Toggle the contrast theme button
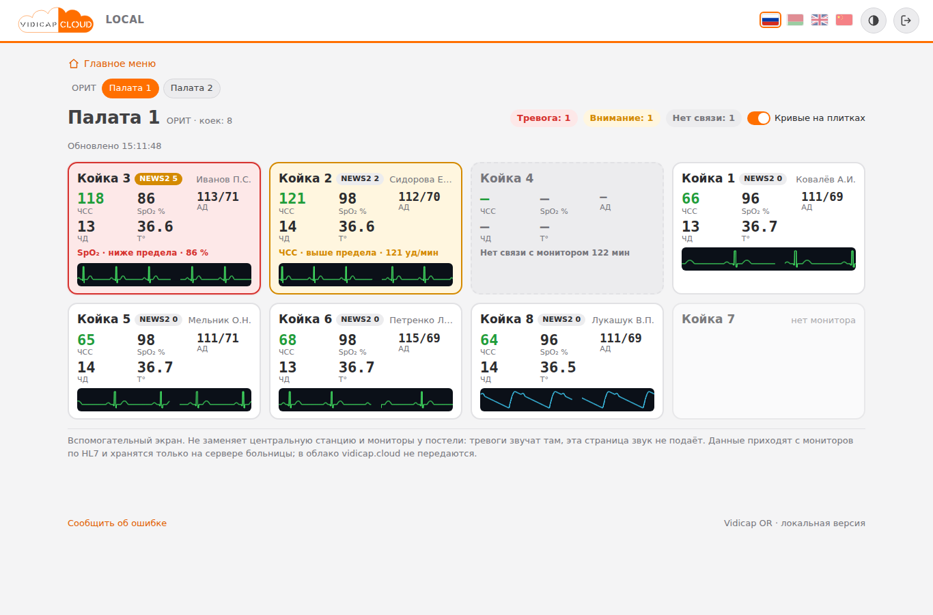Image resolution: width=933 pixels, height=615 pixels. coord(874,20)
